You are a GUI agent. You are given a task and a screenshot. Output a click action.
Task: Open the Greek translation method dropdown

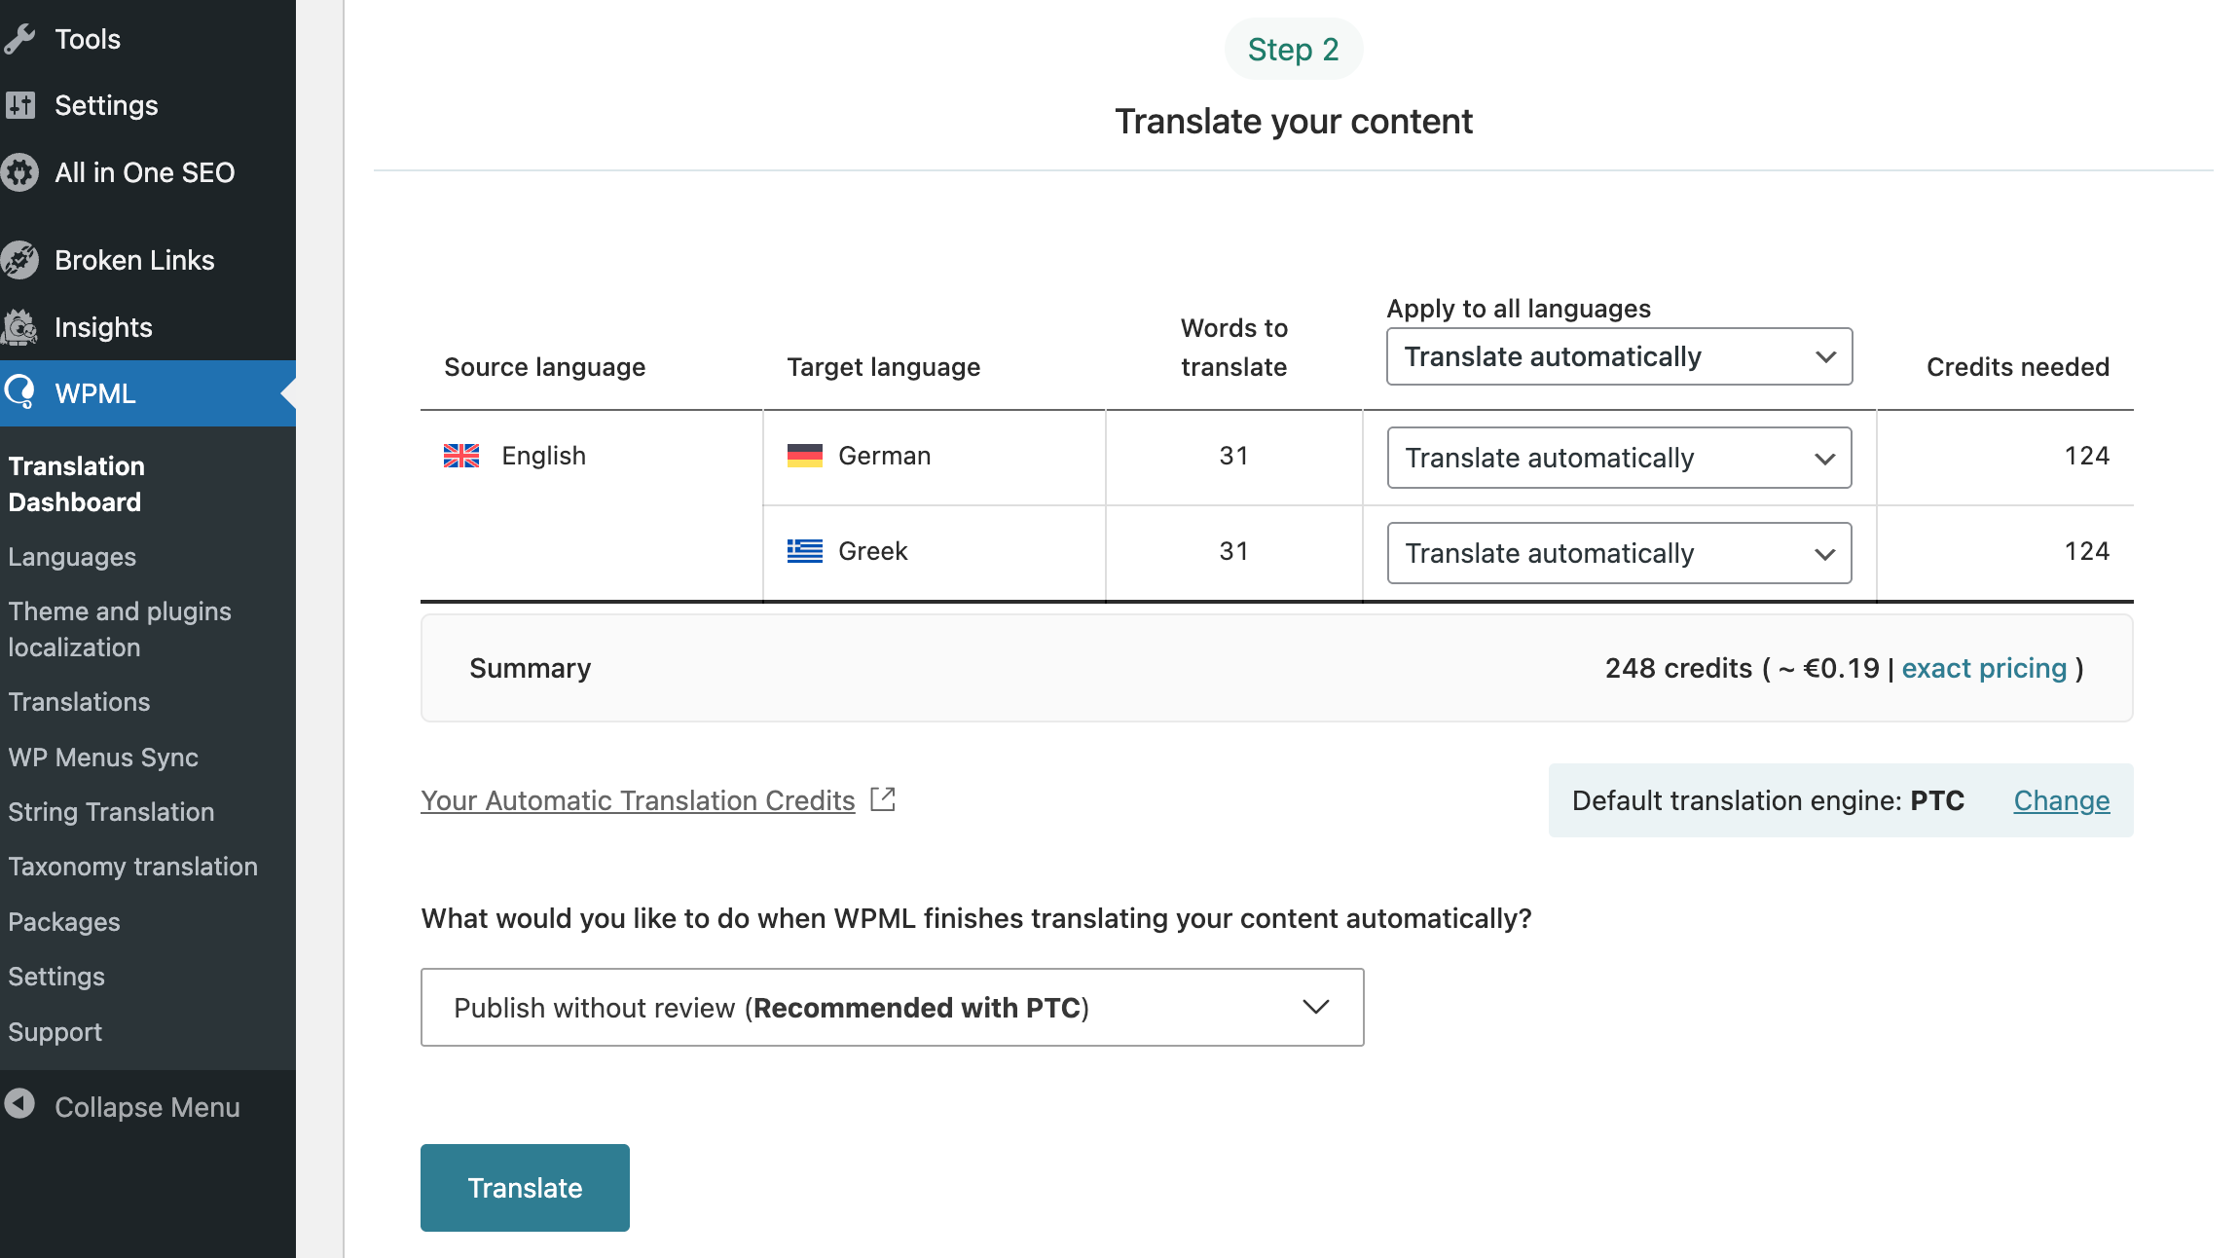(x=1618, y=553)
